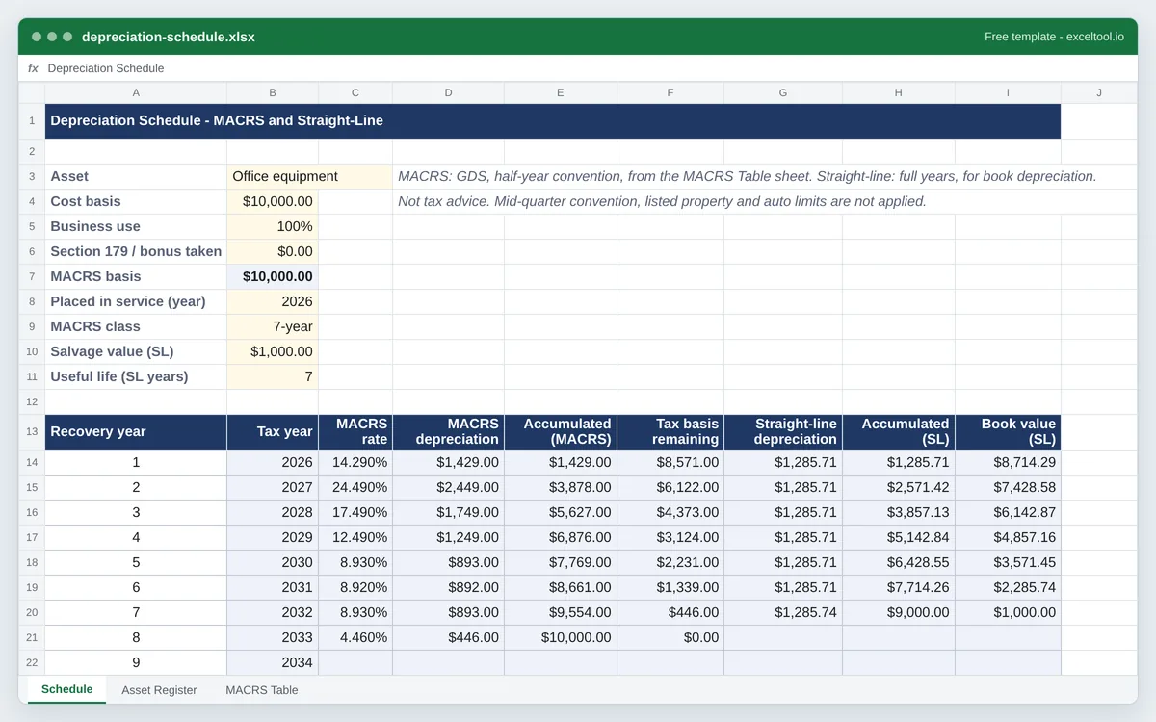Screen dimensions: 1156x722
Task: Switch to the Asset Register sheet tab
Action: tap(159, 690)
